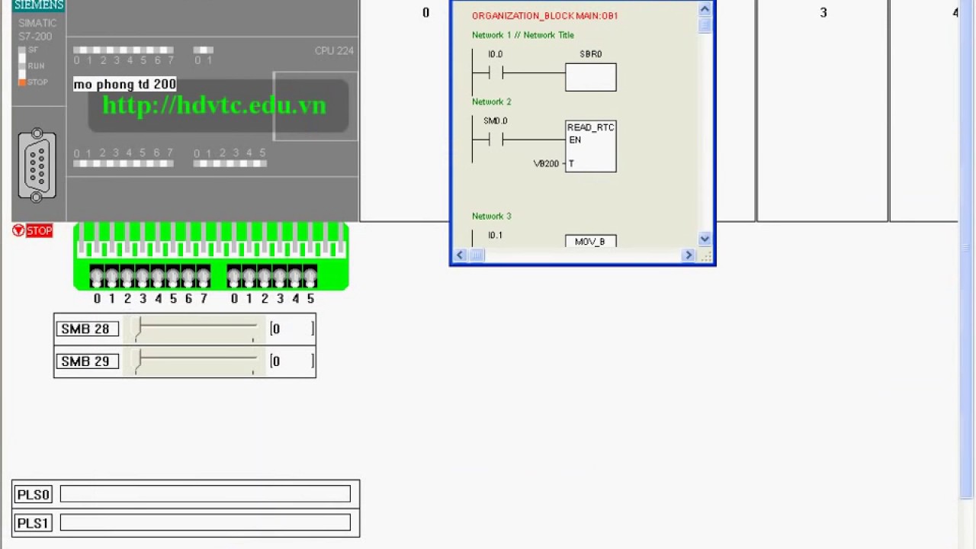The width and height of the screenshot is (976, 549).
Task: Select the MOV_B box in Network 3
Action: 591,241
